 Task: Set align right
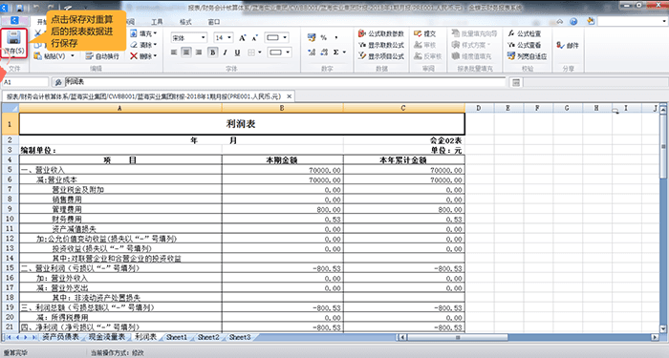click(x=199, y=53)
